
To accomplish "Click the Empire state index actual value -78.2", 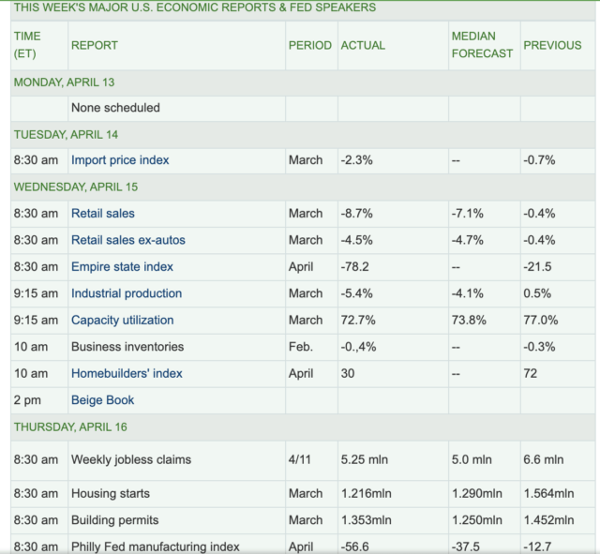I will click(356, 267).
